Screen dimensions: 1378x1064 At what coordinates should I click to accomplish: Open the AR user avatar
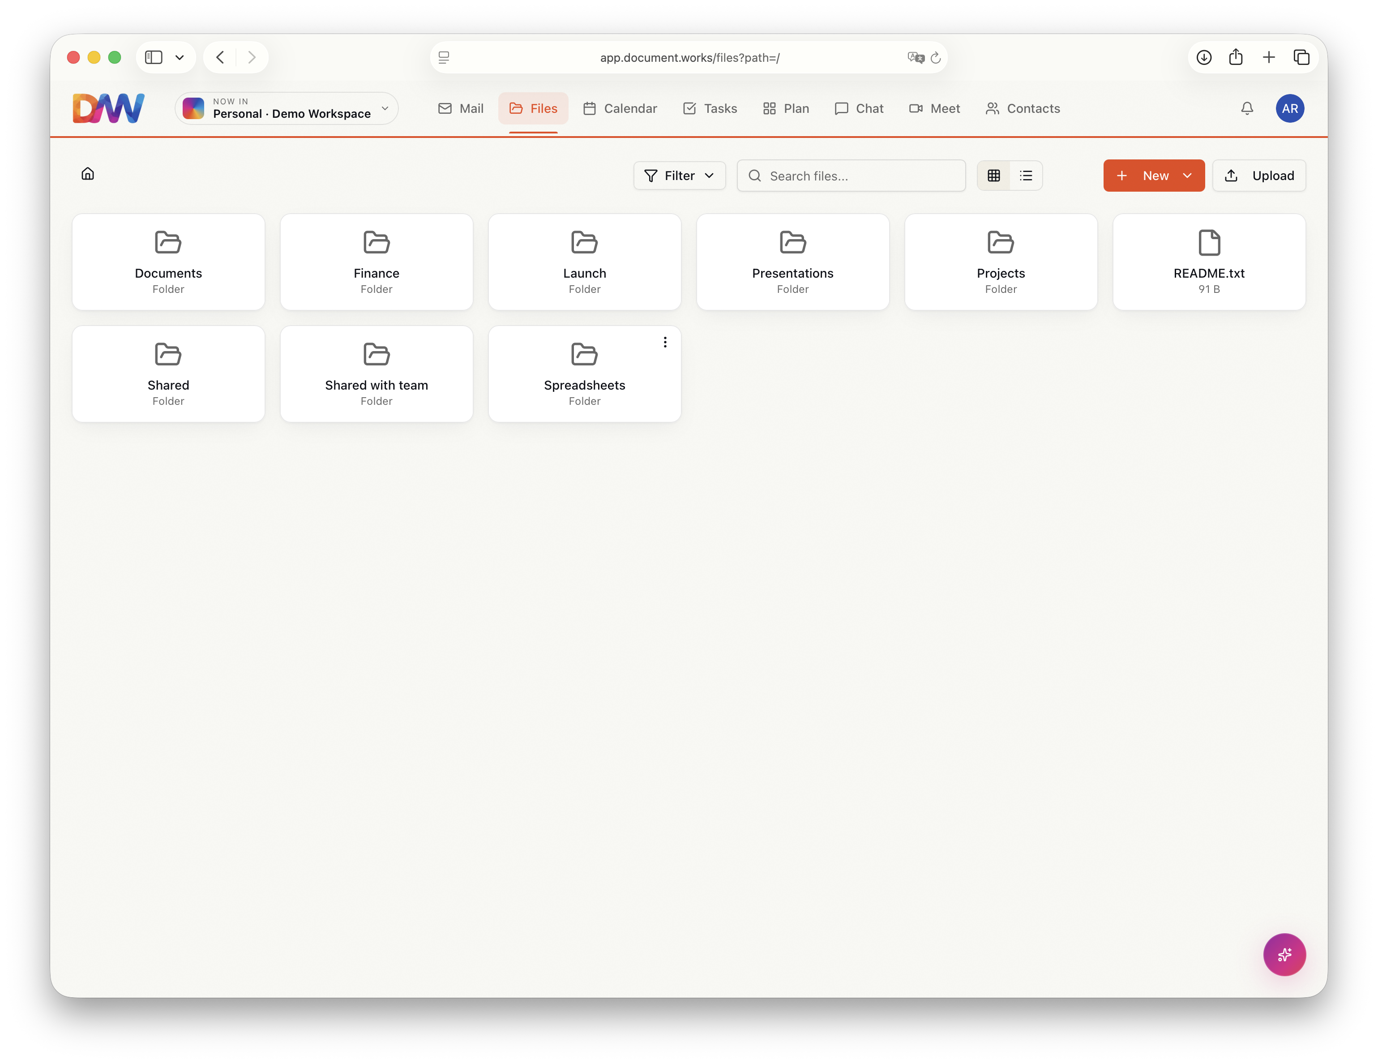click(x=1290, y=108)
